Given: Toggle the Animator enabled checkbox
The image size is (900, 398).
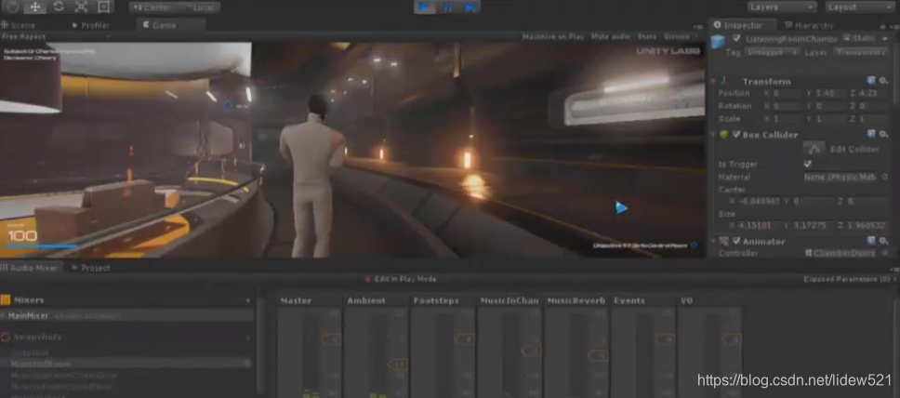Looking at the screenshot, I should point(736,241).
